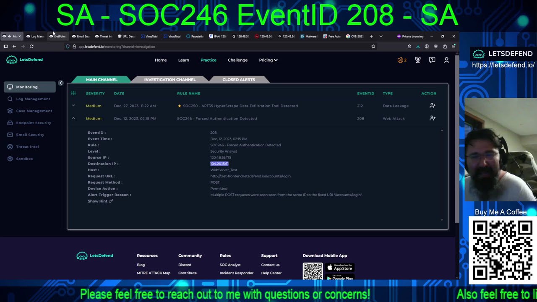The width and height of the screenshot is (537, 302).
Task: Open the SOC Analyst role link
Action: [230, 265]
